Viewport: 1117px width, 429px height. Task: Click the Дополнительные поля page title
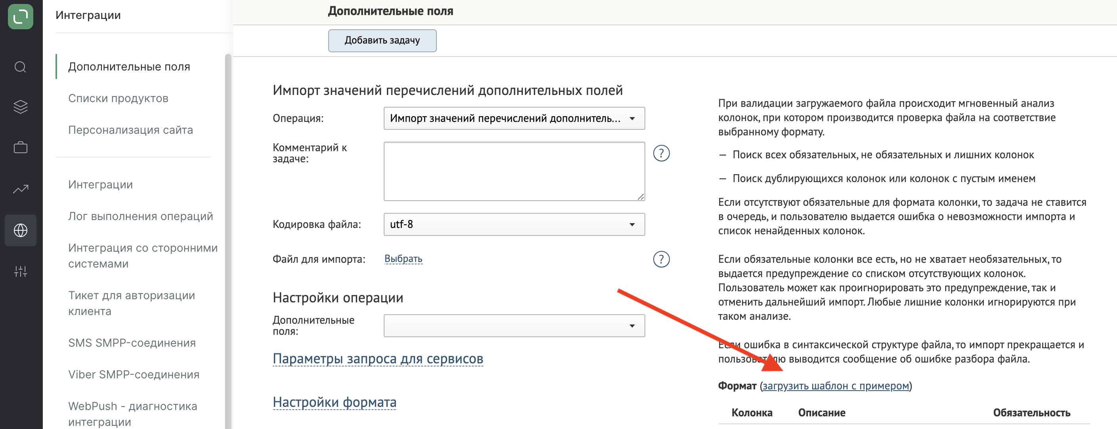click(390, 11)
